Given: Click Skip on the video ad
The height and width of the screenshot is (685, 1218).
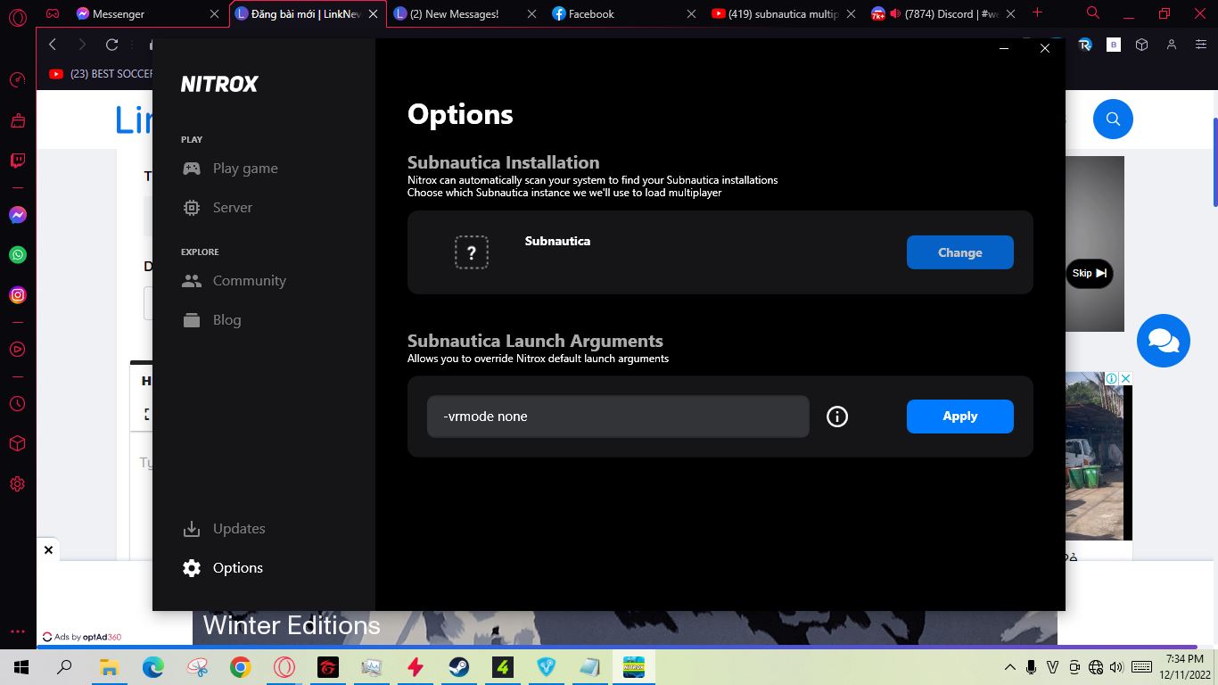Looking at the screenshot, I should coord(1088,273).
